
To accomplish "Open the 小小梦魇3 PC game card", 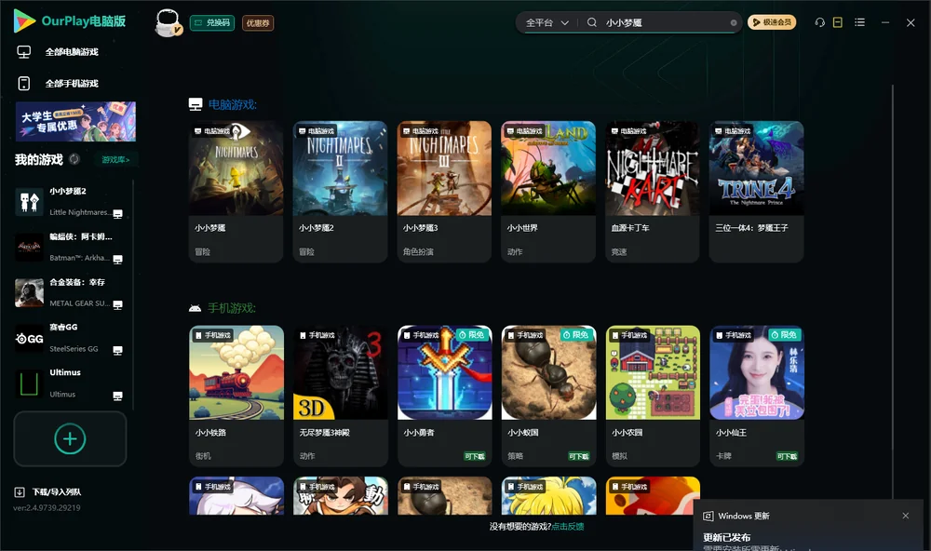I will point(444,192).
